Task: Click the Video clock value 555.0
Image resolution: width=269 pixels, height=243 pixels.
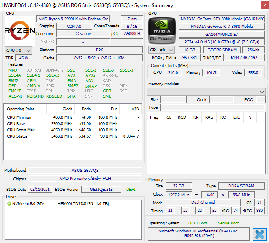Action: point(253,73)
